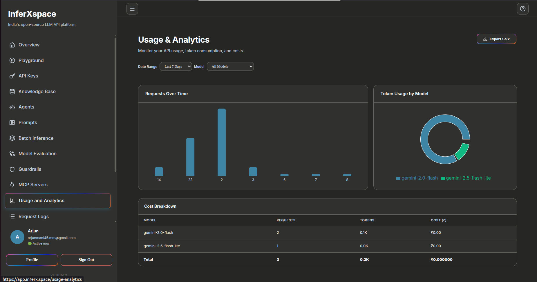The height and width of the screenshot is (282, 537).
Task: Click the Request Logs list icon
Action: point(12,216)
